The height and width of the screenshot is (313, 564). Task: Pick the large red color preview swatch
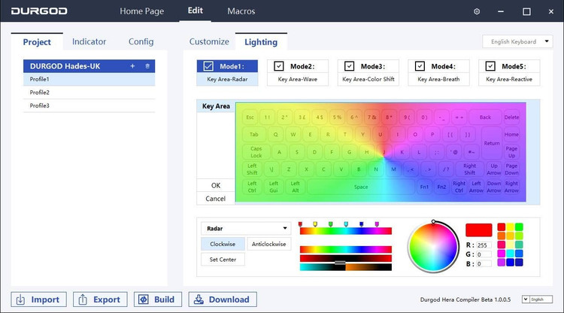(x=478, y=230)
